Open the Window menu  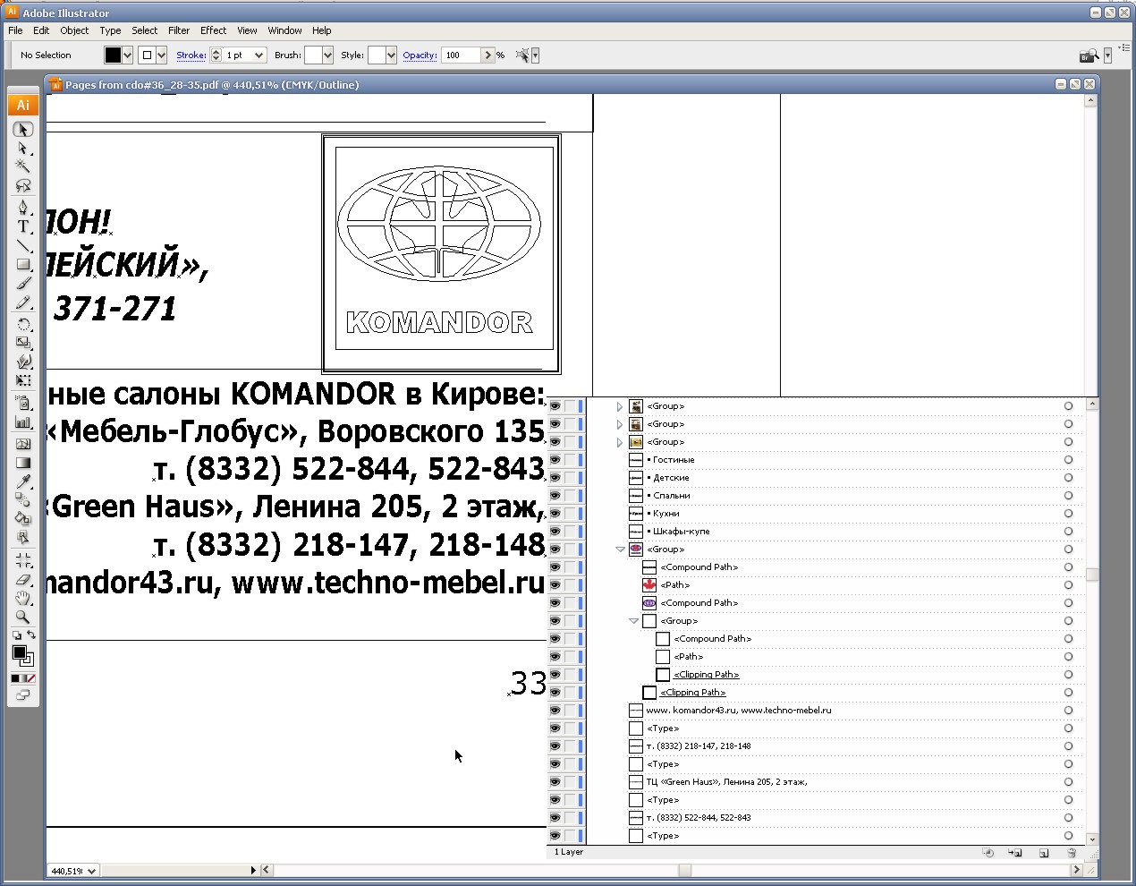tap(284, 30)
